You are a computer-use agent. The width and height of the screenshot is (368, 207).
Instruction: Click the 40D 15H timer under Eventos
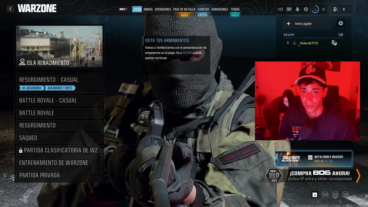point(202,15)
